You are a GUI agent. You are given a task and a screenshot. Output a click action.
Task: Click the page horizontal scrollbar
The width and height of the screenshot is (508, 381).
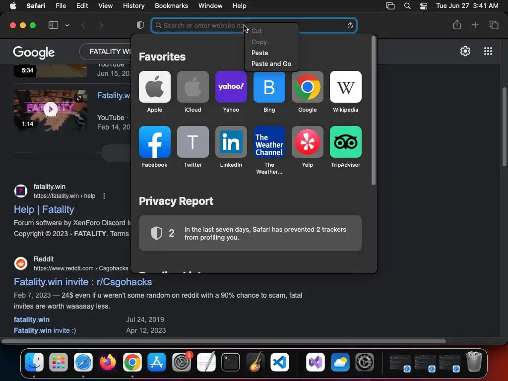pyautogui.click(x=224, y=341)
